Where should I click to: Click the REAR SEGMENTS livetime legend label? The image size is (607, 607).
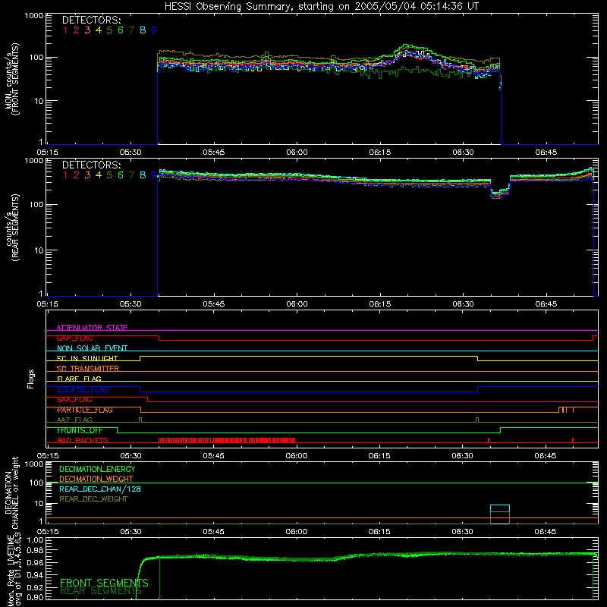(101, 591)
